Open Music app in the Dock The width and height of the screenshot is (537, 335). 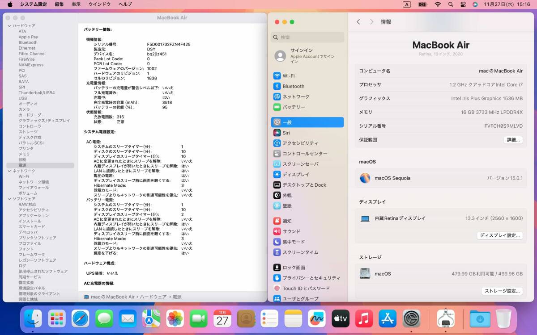364,318
